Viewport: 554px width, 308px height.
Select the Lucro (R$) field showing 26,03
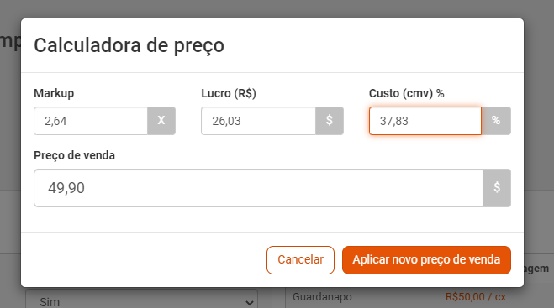(x=258, y=121)
